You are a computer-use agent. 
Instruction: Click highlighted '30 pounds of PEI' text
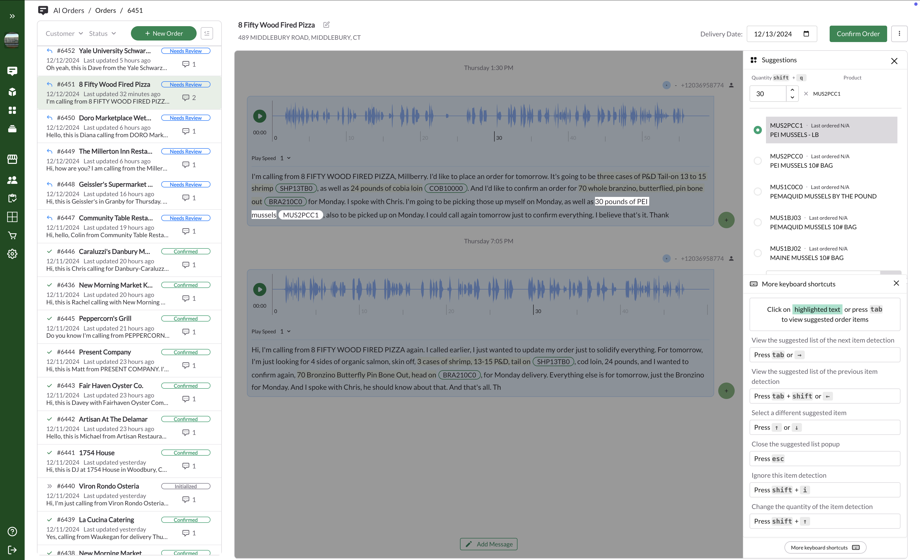coord(621,202)
